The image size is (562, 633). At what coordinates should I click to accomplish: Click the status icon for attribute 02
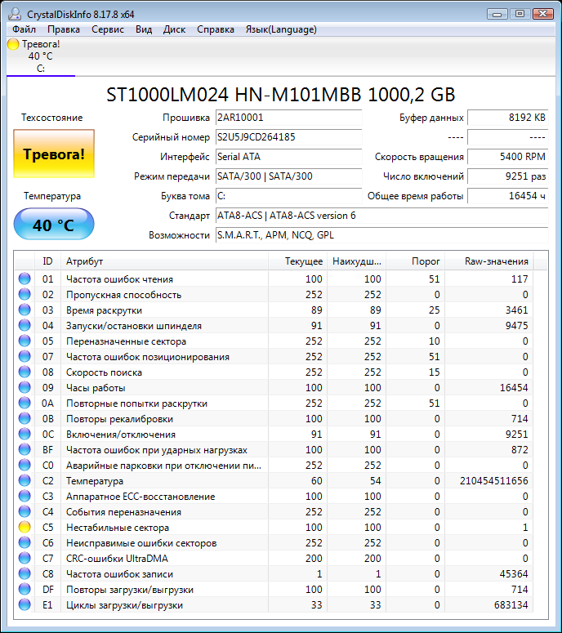point(25,294)
